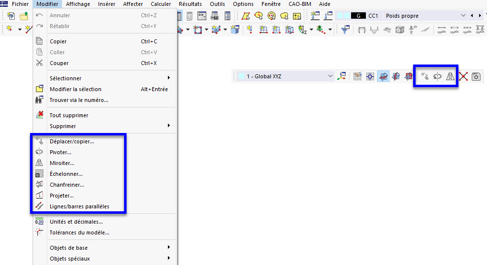This screenshot has width=487, height=265.
Task: Click the results filter funnel icon
Action: pos(345,30)
